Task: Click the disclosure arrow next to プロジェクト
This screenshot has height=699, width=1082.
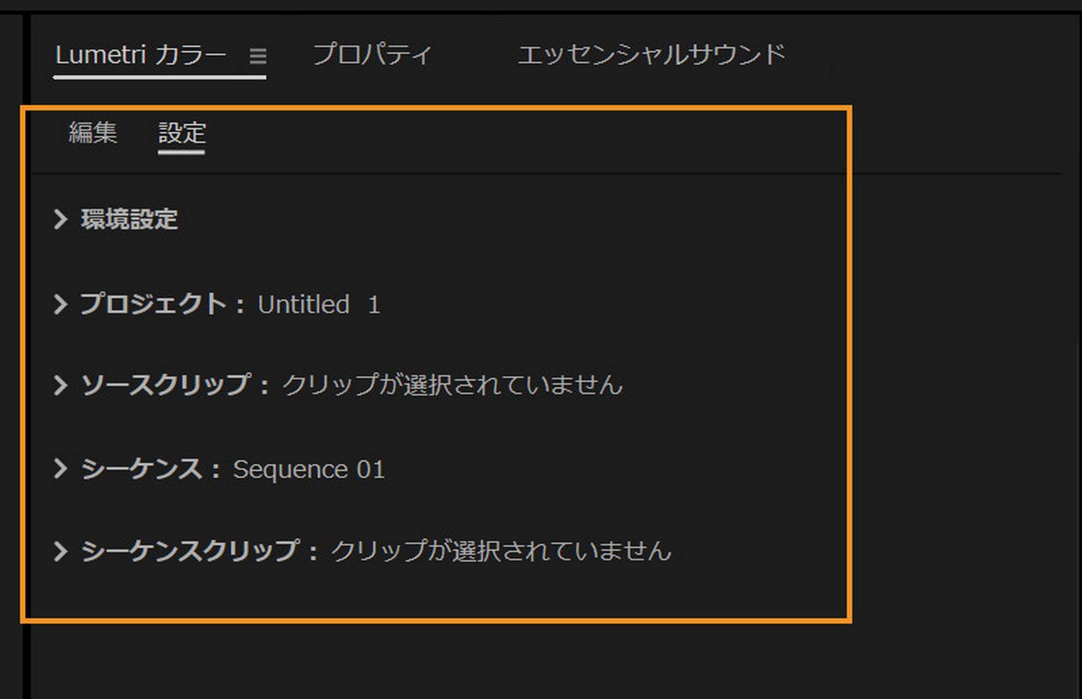Action: click(x=61, y=305)
